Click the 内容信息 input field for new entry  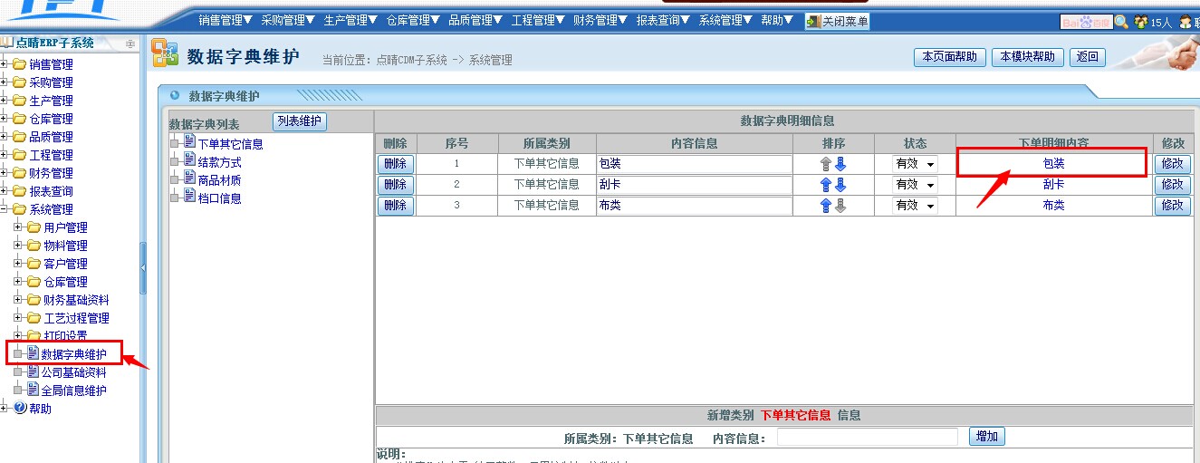point(867,438)
